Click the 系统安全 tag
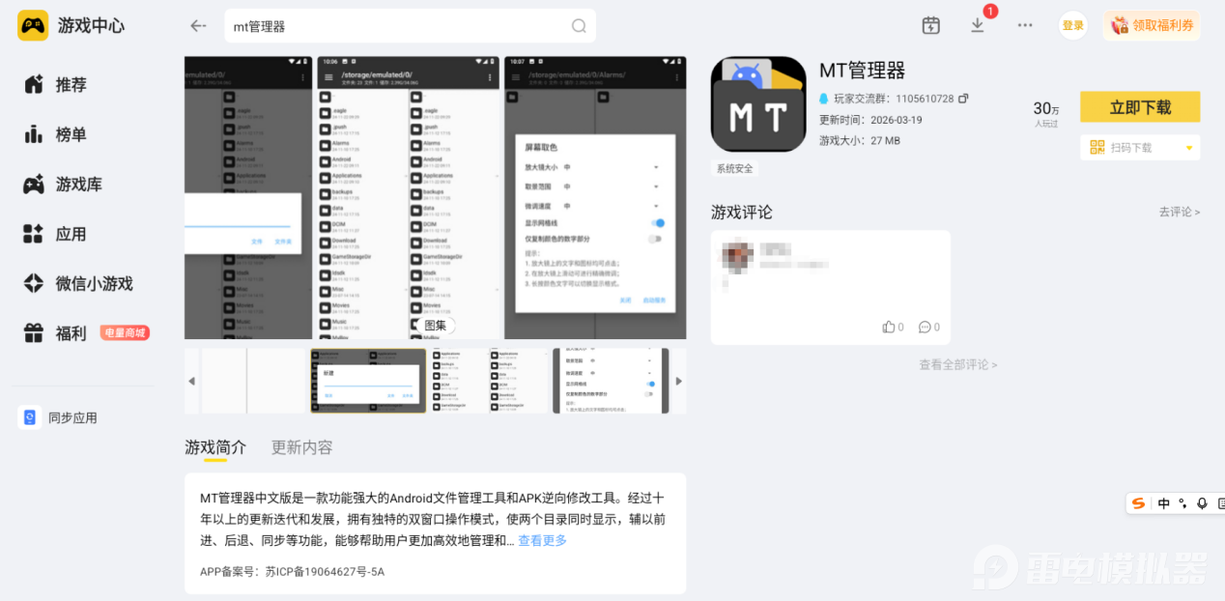The width and height of the screenshot is (1225, 601). point(734,168)
